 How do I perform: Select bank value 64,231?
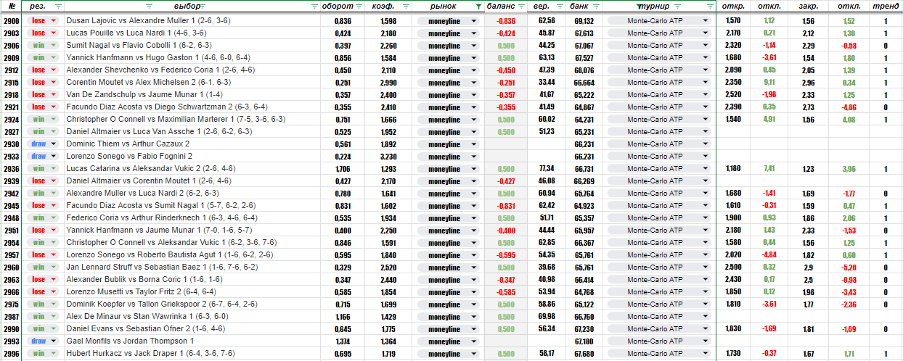tap(584, 120)
